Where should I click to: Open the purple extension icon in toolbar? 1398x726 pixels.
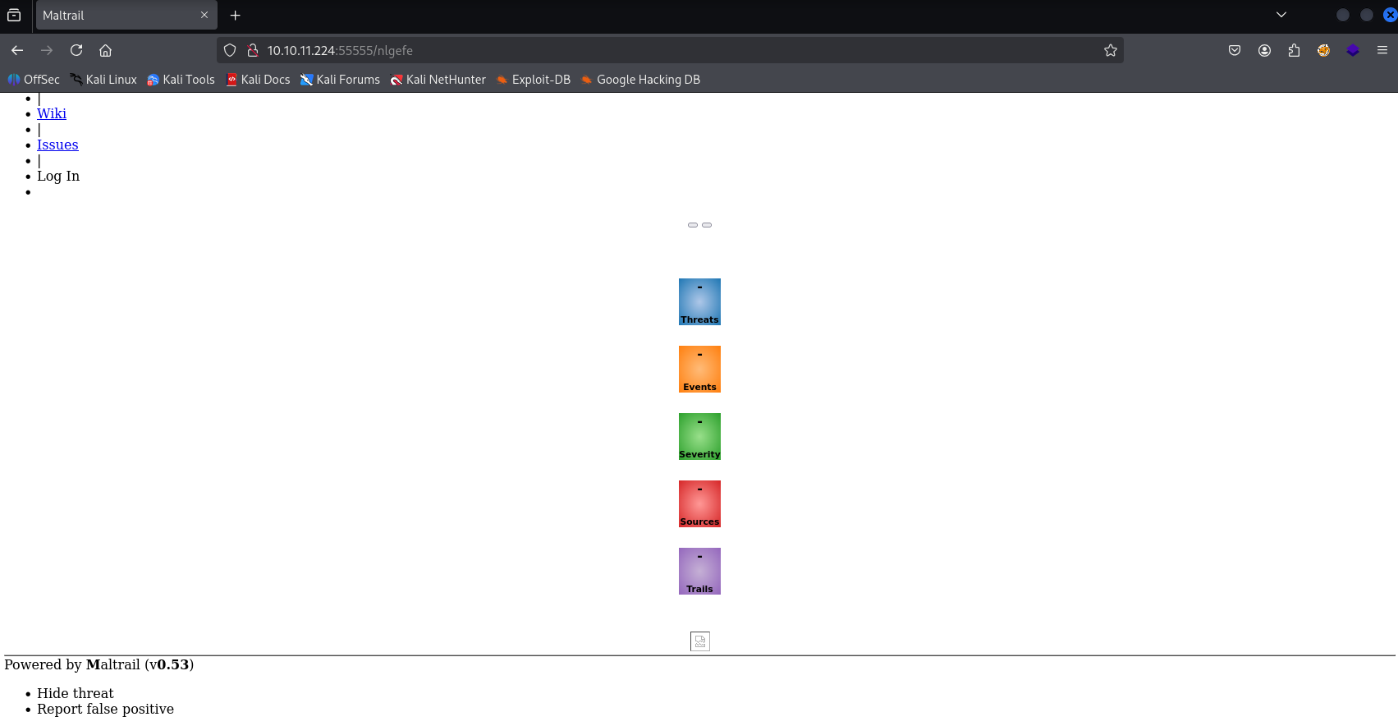(1353, 50)
